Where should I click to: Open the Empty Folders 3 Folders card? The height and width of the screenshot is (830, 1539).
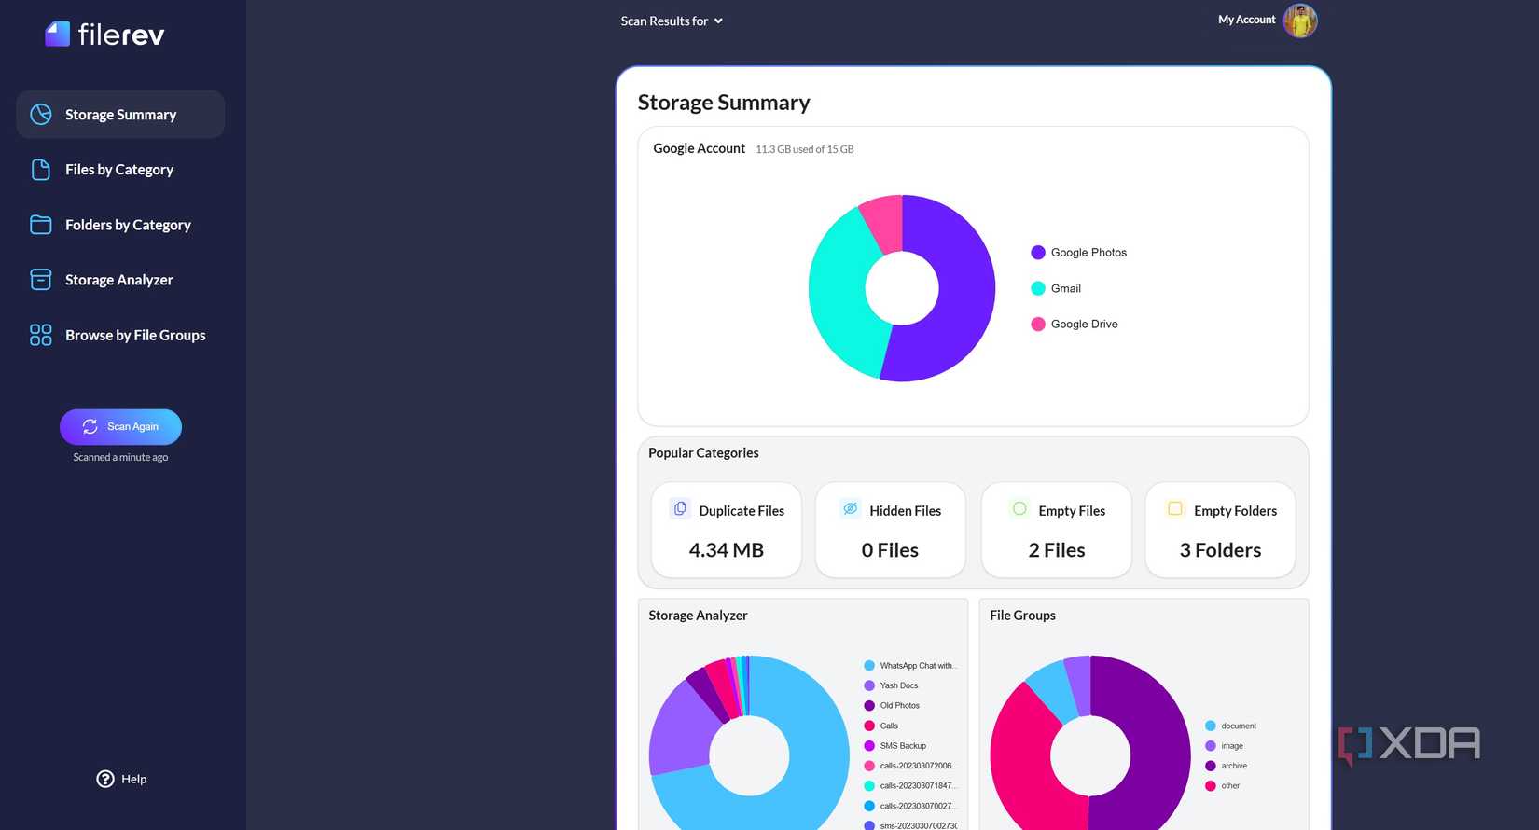point(1221,530)
